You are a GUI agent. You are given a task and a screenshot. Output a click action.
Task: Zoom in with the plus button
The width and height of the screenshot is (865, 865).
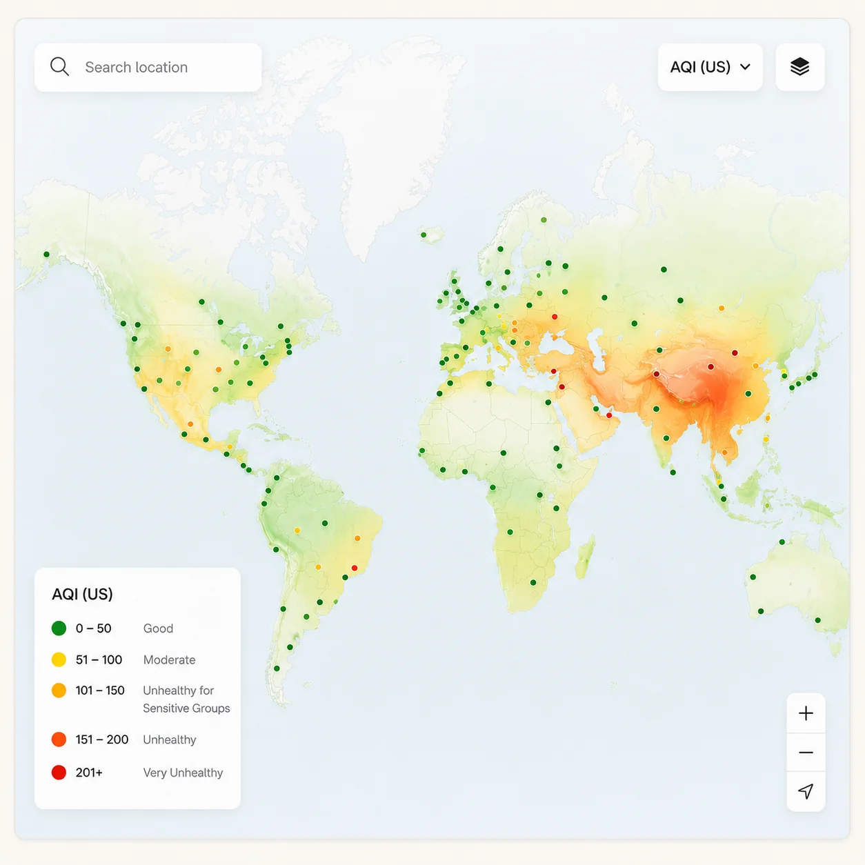(x=806, y=713)
